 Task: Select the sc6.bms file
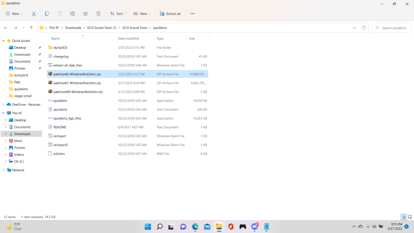click(127, 154)
